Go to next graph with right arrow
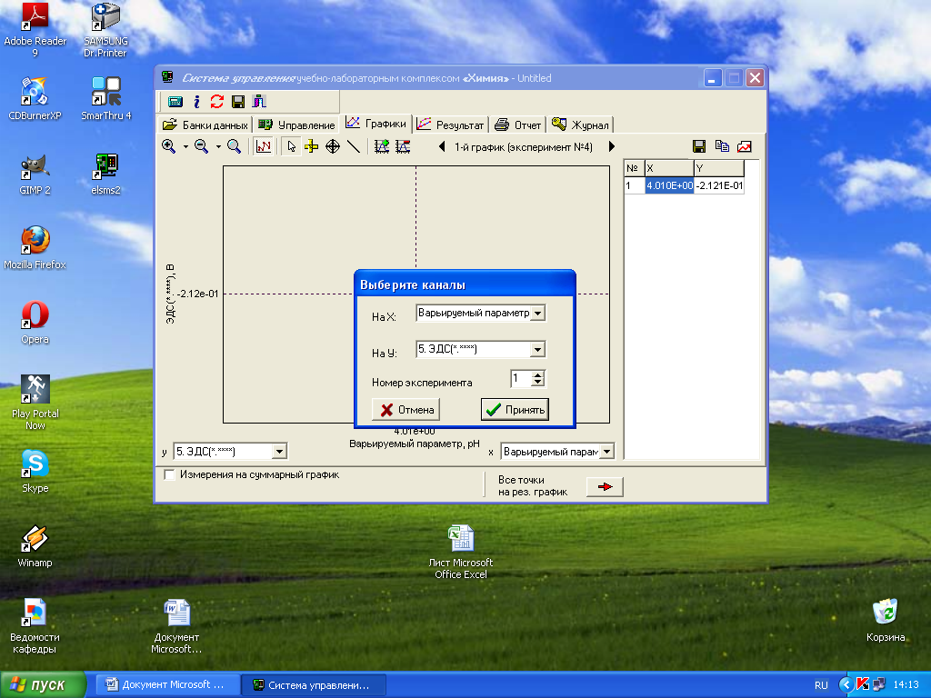 [x=612, y=146]
